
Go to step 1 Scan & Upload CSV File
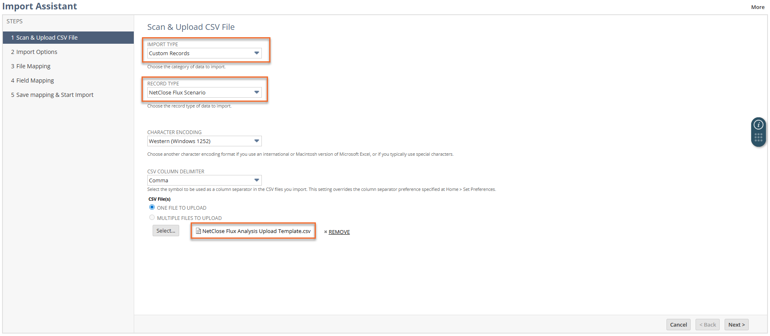pyautogui.click(x=68, y=38)
